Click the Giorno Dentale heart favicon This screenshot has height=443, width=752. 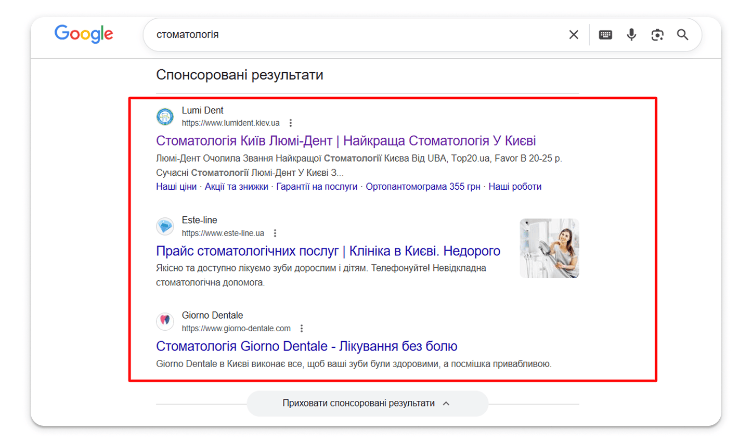tap(165, 321)
